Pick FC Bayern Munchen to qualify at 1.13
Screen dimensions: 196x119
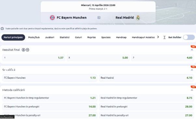(x=50, y=78)
